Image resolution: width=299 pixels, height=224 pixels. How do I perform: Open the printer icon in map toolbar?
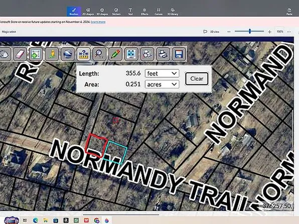[163, 54]
